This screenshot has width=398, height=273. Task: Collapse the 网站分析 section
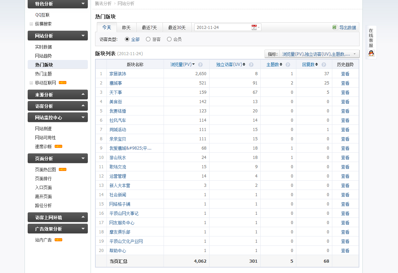58,36
